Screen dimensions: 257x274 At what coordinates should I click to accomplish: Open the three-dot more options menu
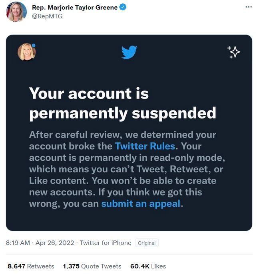249,7
